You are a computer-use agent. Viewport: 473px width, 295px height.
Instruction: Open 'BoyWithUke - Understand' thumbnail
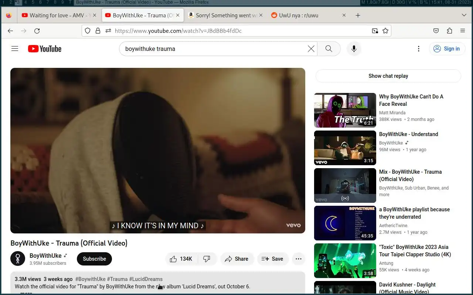pos(345,148)
